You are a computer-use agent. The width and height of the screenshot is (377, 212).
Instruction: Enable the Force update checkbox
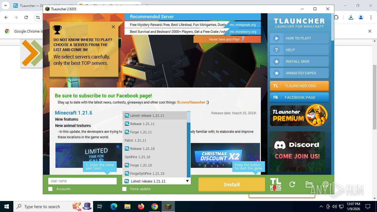tap(124, 189)
